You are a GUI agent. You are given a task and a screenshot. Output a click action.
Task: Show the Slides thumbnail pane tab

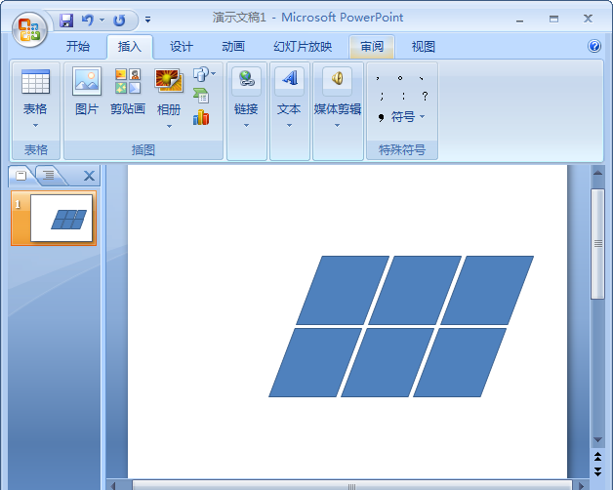point(21,176)
